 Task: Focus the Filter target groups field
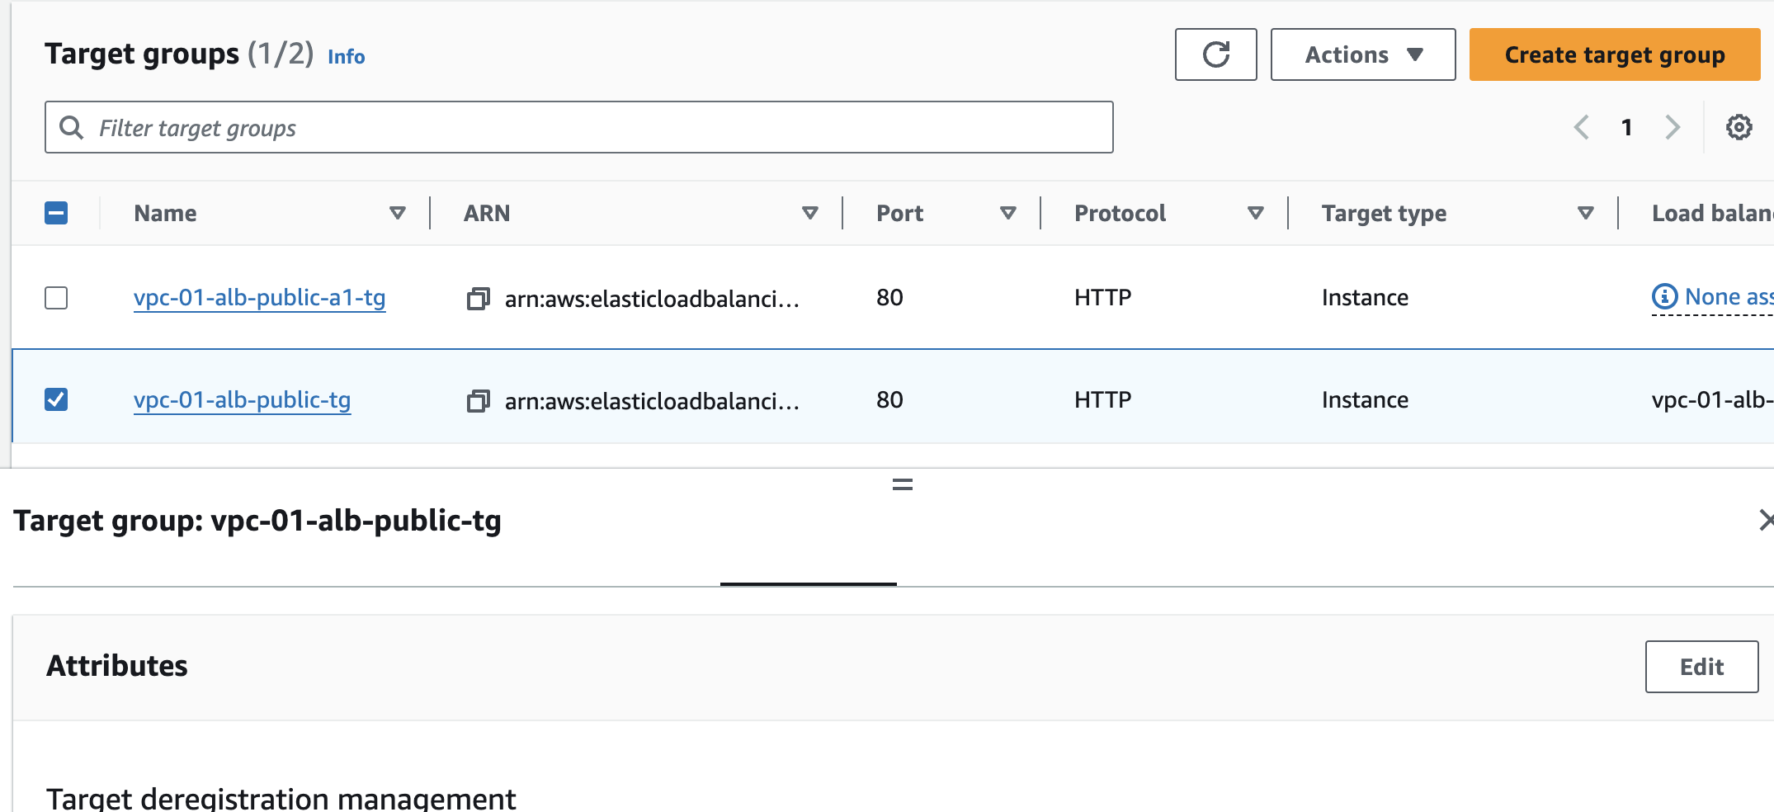point(578,127)
